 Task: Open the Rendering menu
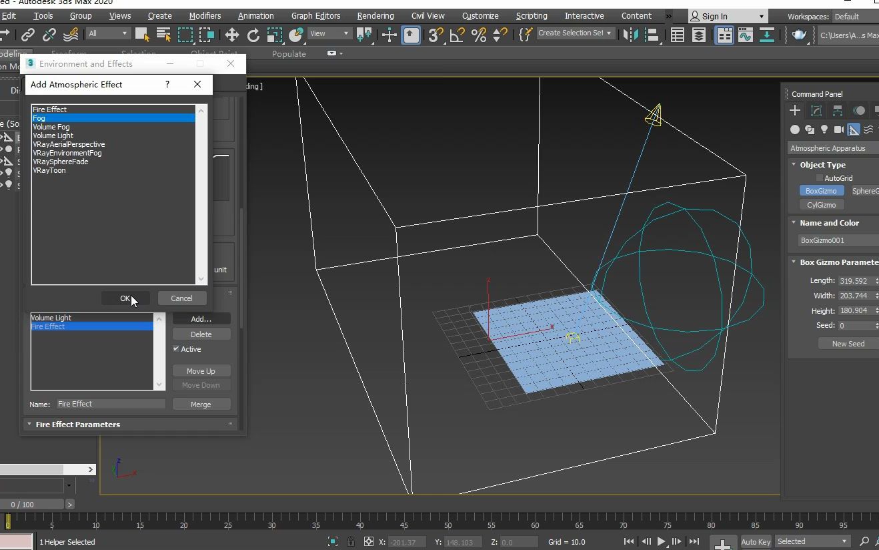375,15
